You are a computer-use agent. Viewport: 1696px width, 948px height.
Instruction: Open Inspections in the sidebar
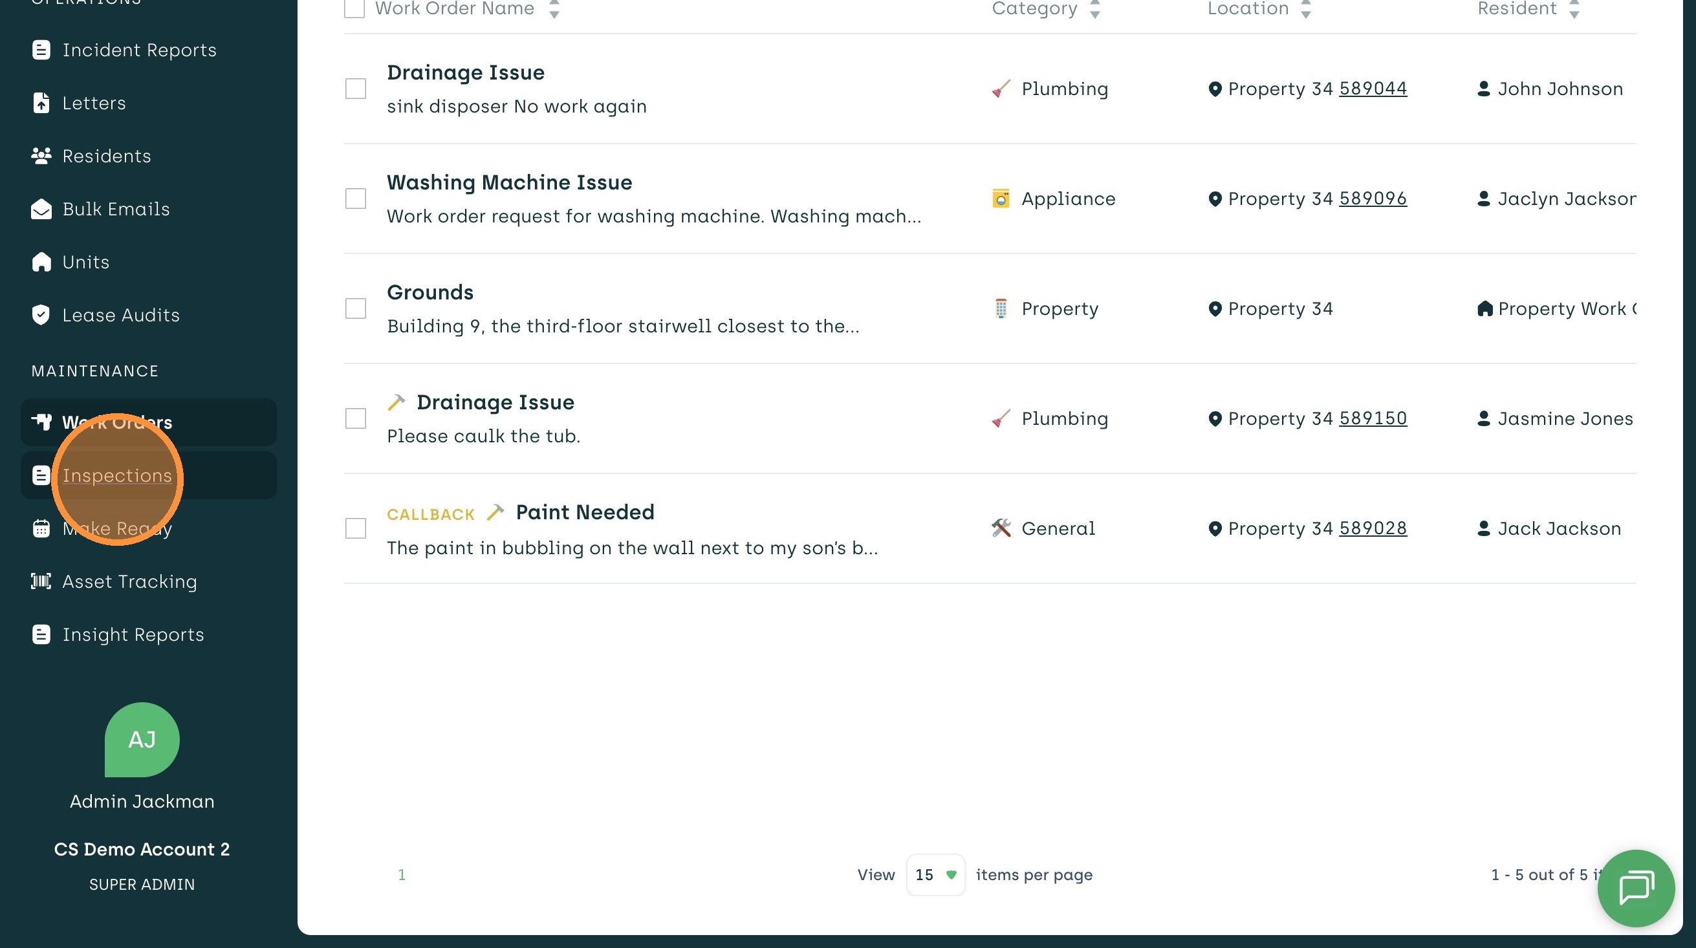[117, 475]
